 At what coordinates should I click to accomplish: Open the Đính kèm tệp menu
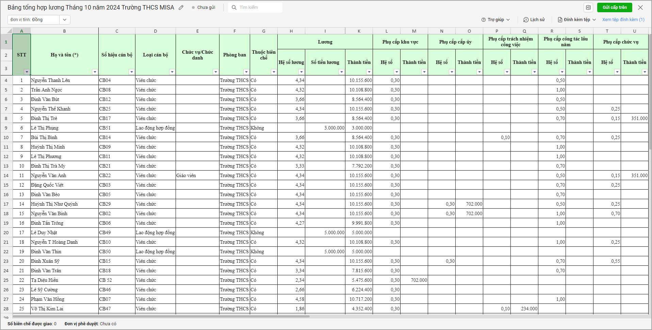tap(577, 20)
